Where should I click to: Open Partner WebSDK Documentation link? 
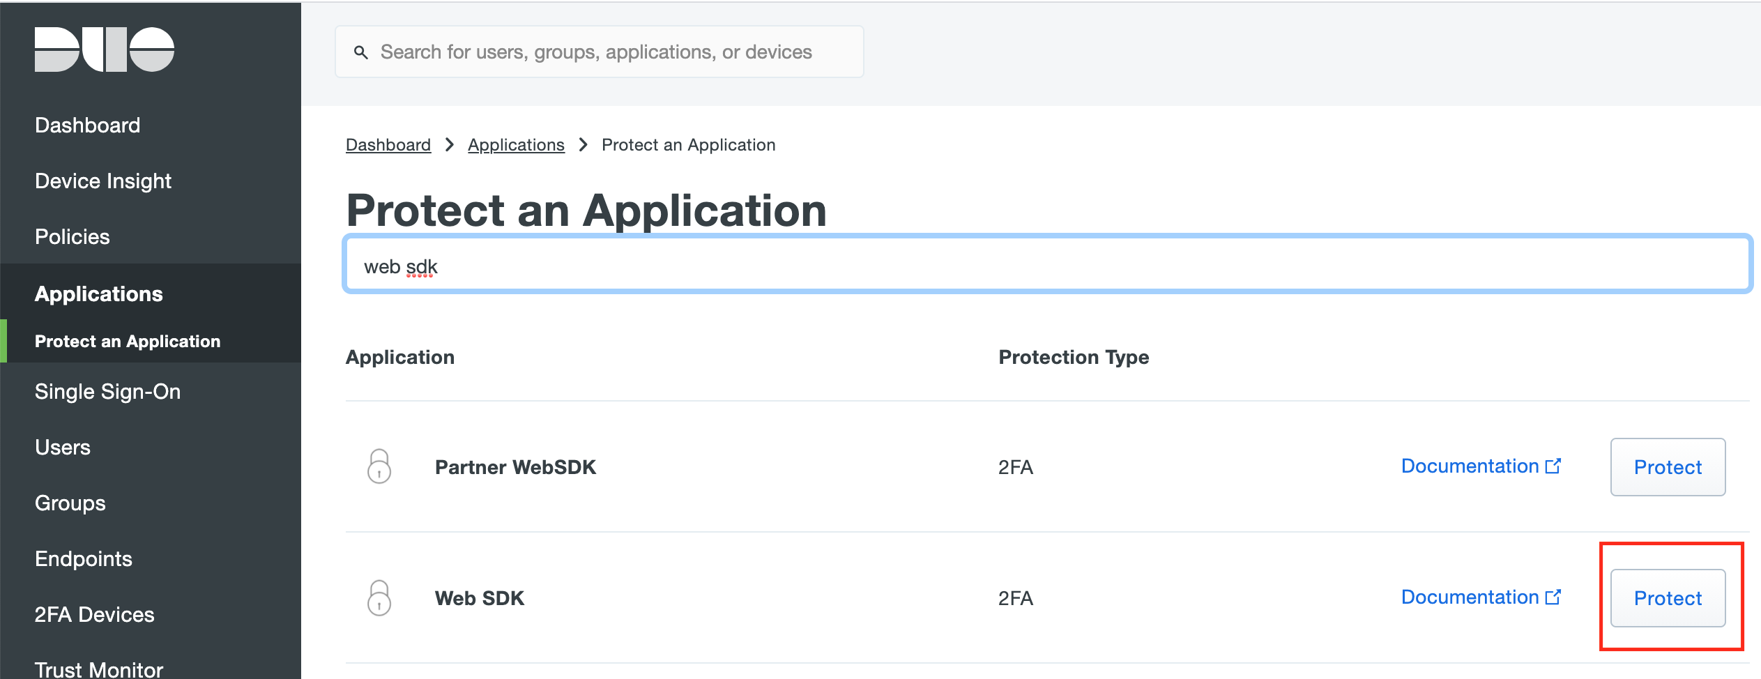coord(1480,466)
